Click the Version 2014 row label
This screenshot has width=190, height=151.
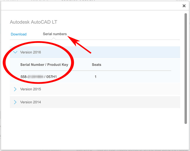[x=30, y=102]
